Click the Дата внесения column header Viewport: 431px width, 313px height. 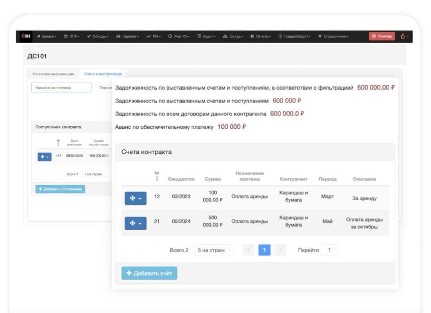click(x=74, y=142)
